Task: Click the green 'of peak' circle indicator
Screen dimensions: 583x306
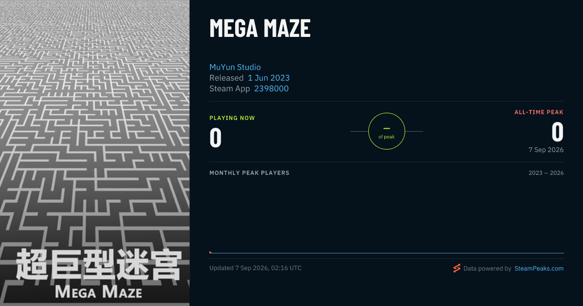Action: click(x=387, y=131)
